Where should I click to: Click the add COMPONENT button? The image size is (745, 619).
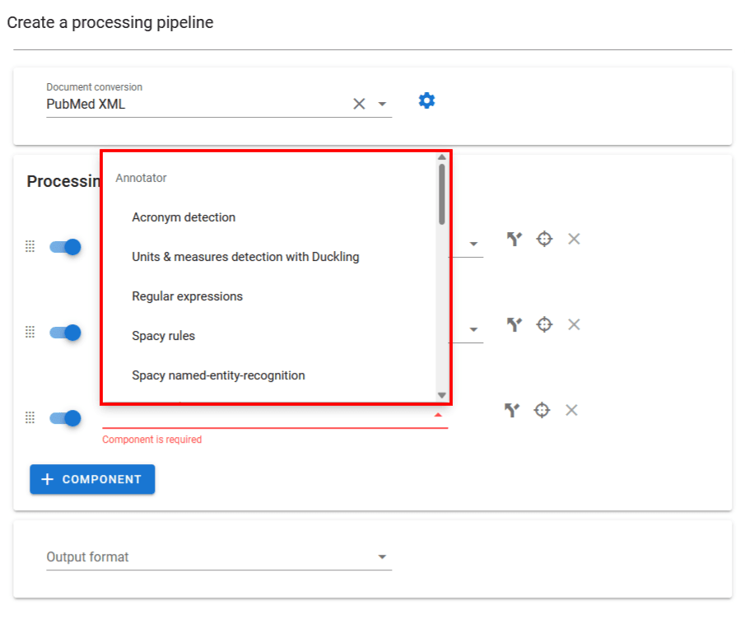(92, 479)
